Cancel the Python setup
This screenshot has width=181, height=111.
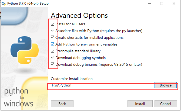click(x=166, y=104)
